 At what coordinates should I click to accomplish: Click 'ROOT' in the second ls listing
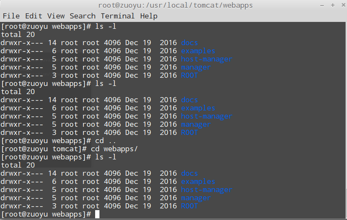(189, 132)
